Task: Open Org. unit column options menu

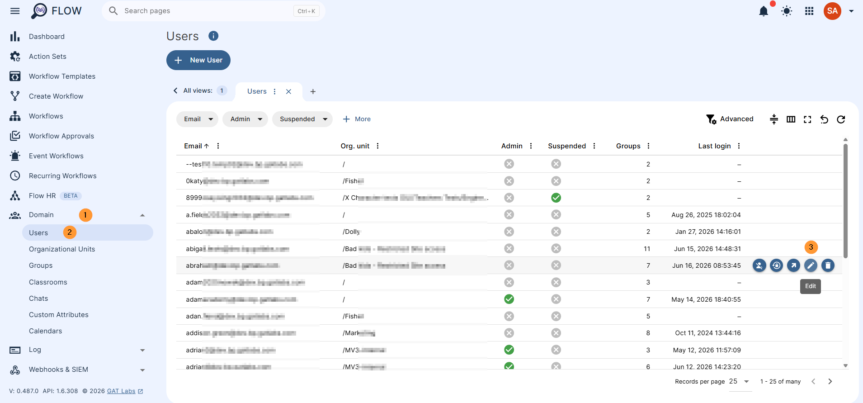Action: [377, 146]
